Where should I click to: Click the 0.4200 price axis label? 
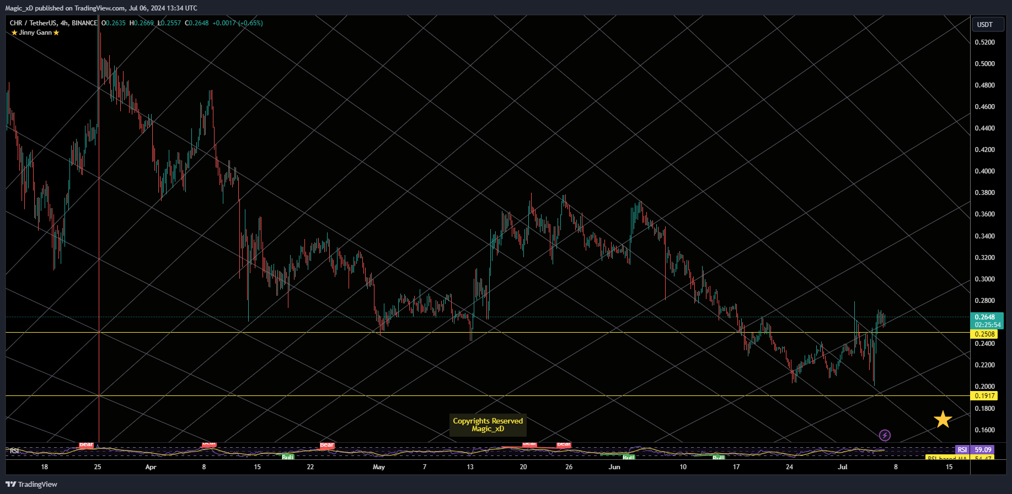984,150
